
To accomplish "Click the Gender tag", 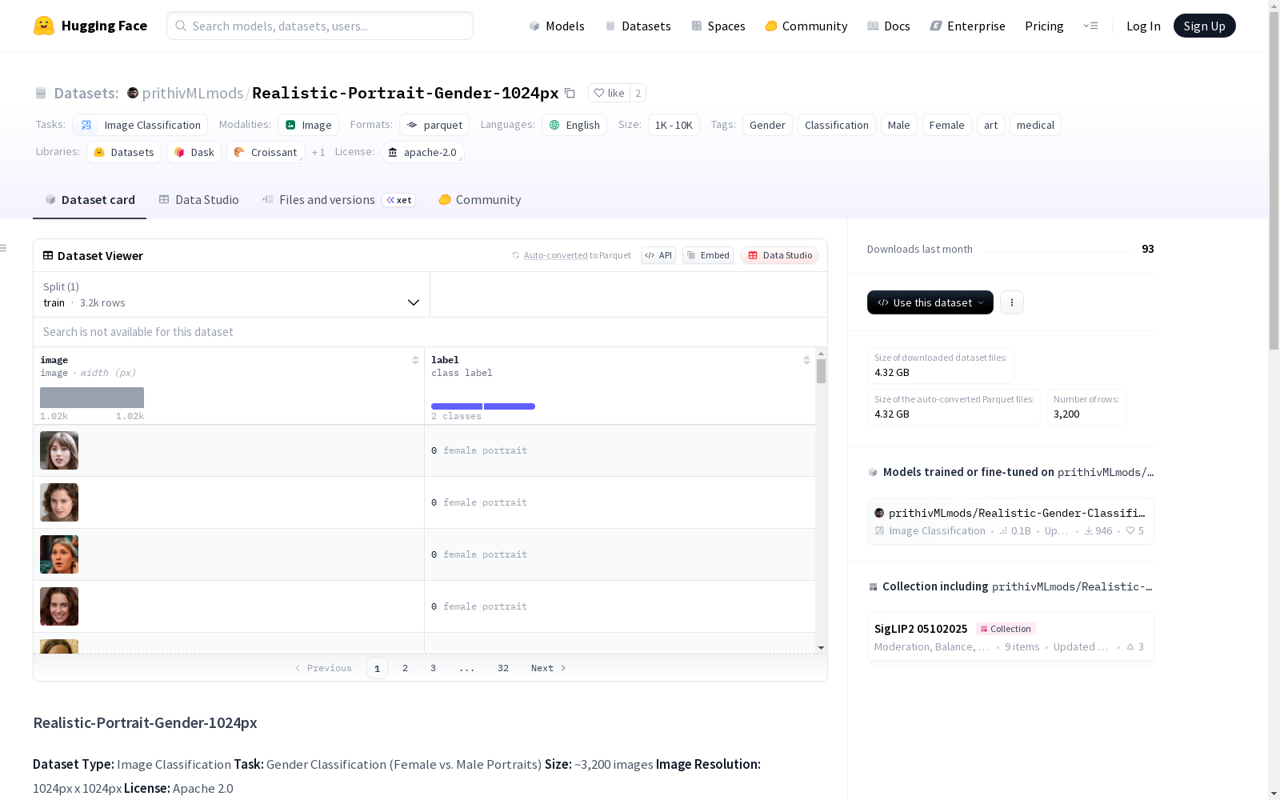I will (767, 125).
